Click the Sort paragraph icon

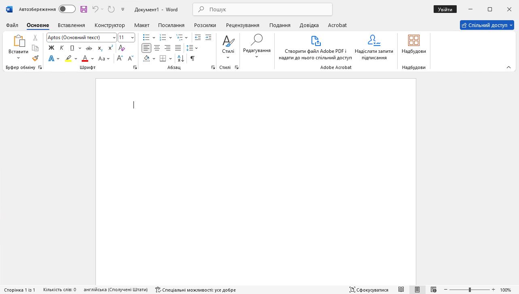click(x=181, y=58)
